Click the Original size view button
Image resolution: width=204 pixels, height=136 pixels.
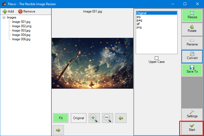pyautogui.click(x=79, y=118)
